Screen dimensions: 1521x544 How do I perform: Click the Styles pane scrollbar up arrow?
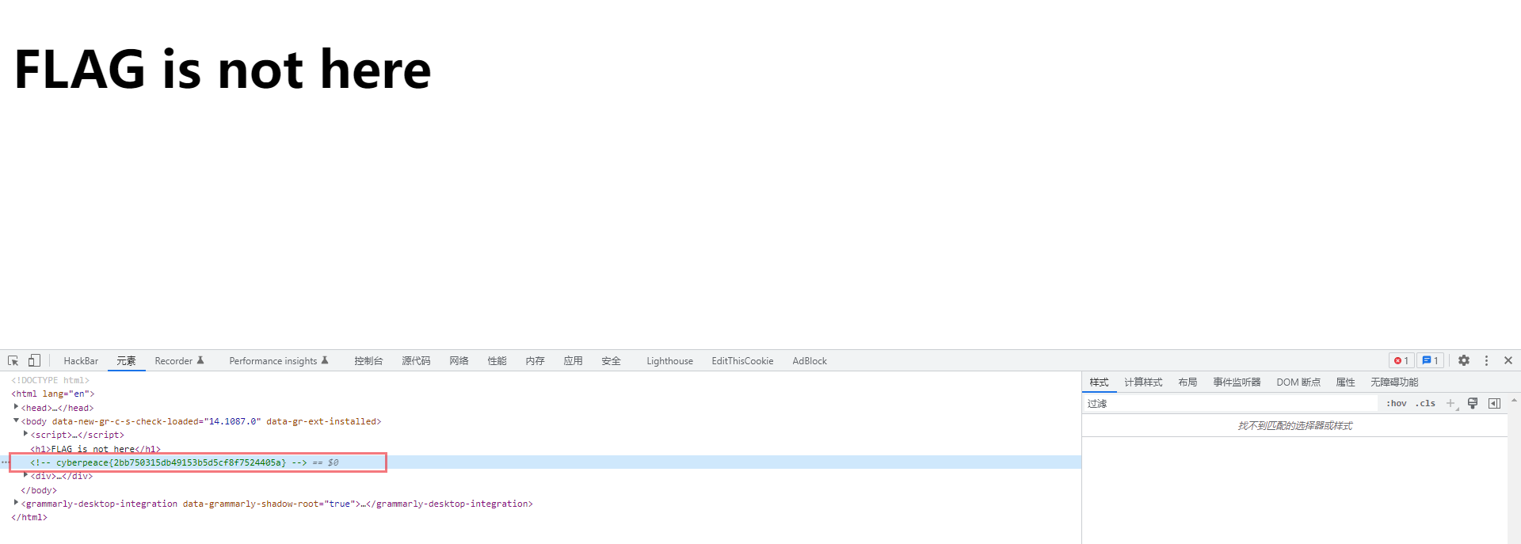click(1514, 401)
